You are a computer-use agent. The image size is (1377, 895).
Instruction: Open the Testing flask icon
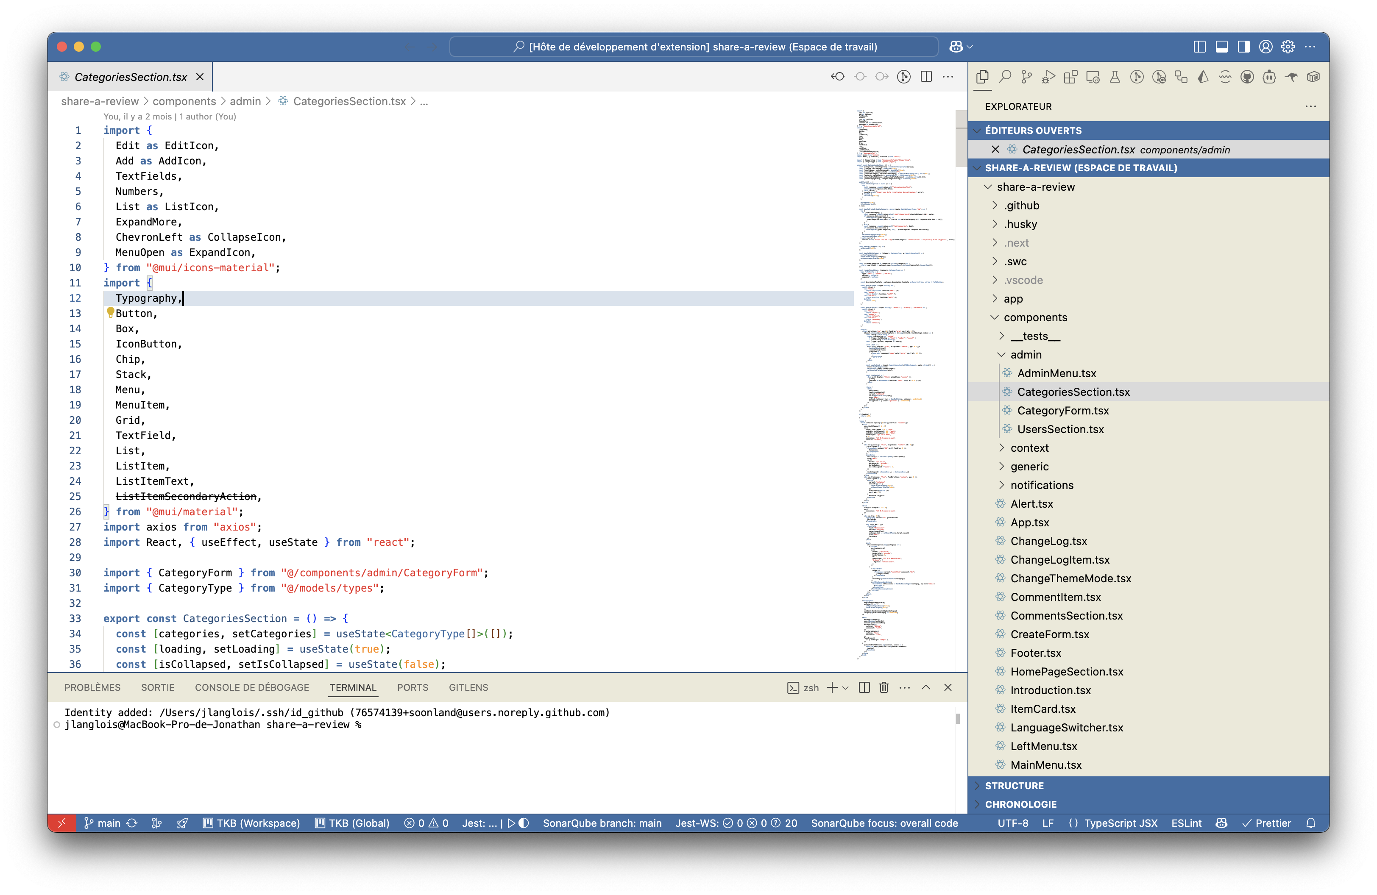point(1114,77)
